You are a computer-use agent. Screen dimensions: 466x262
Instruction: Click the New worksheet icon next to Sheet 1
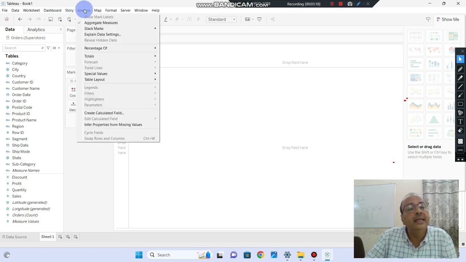click(x=60, y=237)
